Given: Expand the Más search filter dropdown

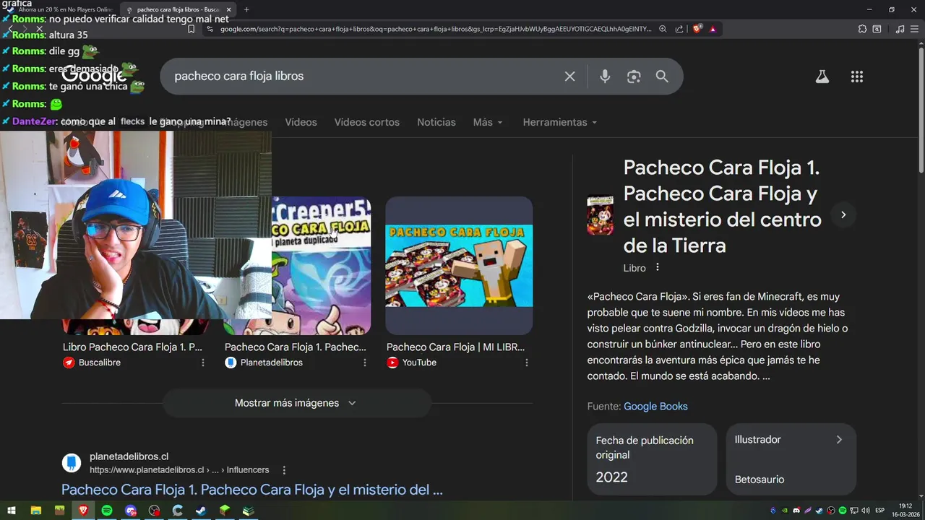Looking at the screenshot, I should pyautogui.click(x=488, y=122).
